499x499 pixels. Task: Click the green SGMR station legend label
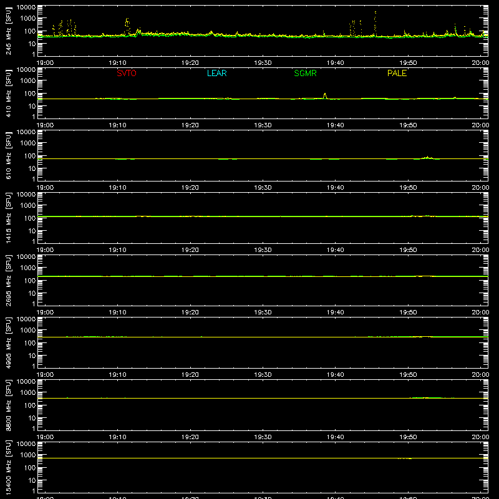pos(305,73)
